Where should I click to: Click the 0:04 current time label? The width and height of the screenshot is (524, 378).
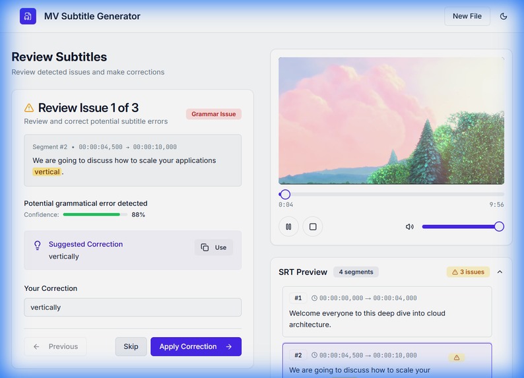(286, 205)
